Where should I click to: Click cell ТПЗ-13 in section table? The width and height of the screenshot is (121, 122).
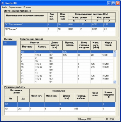click(42, 76)
